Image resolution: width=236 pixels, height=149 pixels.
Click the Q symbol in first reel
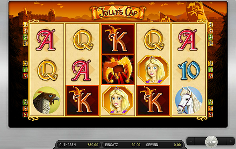pyautogui.click(x=48, y=70)
